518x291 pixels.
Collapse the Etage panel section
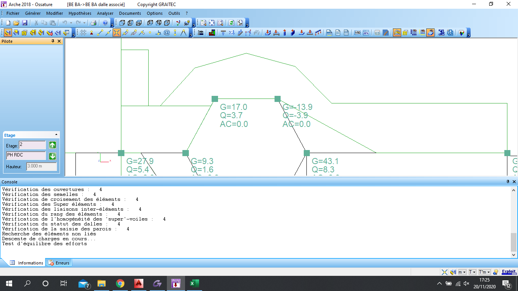56,135
